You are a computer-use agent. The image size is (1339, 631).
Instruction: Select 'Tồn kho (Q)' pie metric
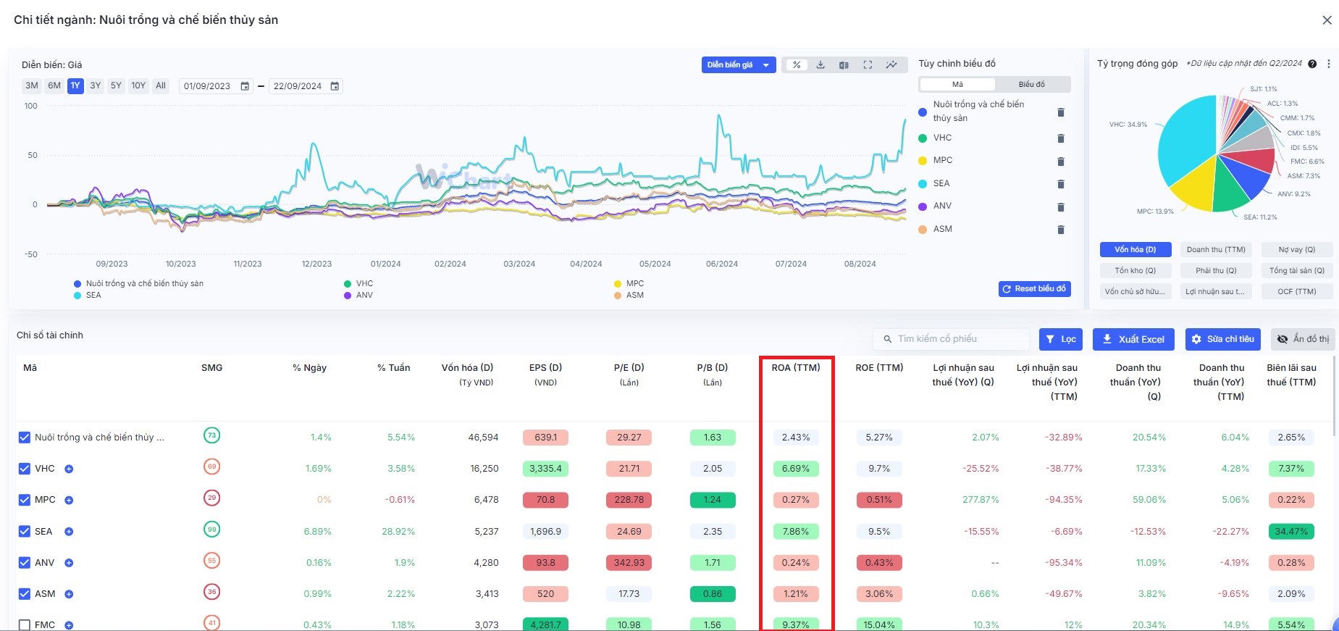click(x=1135, y=271)
